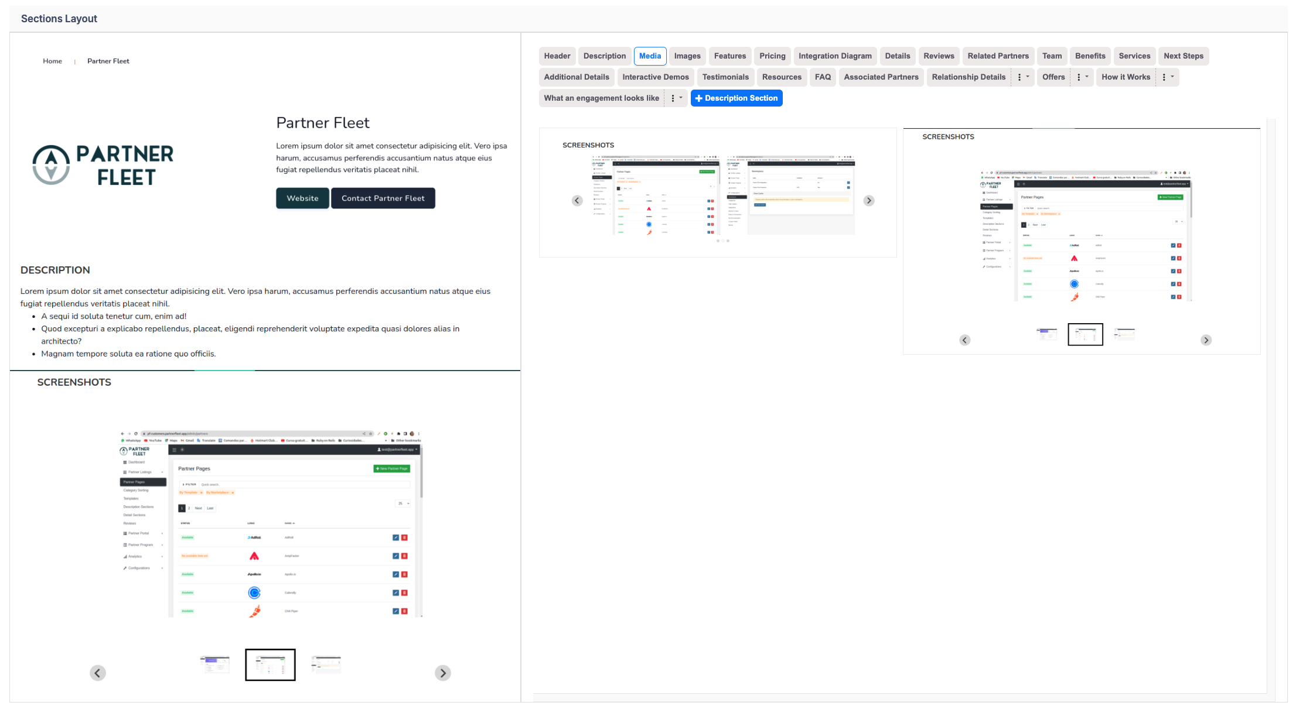The height and width of the screenshot is (716, 1289).
Task: Click the Contact Partner Fleet button
Action: click(x=383, y=198)
